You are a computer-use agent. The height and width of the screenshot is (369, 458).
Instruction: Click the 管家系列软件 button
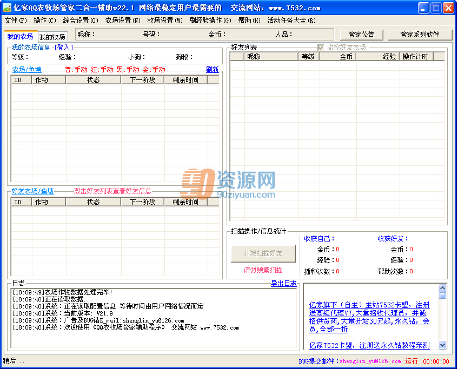(x=420, y=35)
